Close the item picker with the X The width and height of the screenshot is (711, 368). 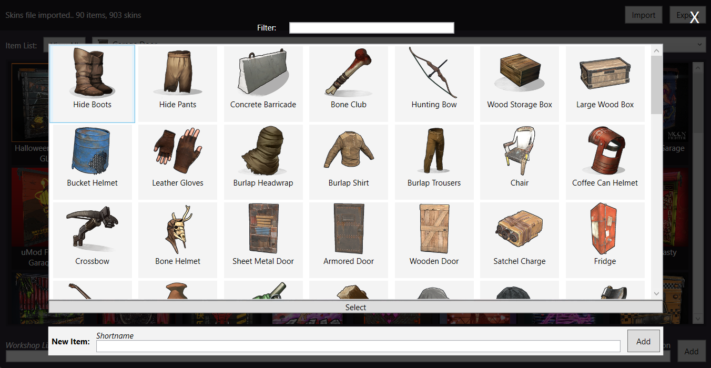695,17
